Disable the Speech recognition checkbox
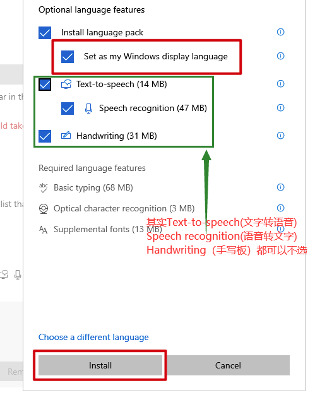315x400 pixels. point(68,109)
